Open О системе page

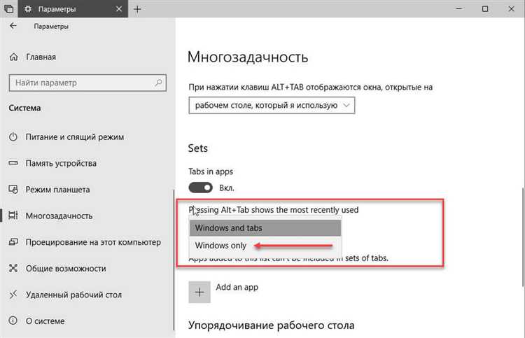pyautogui.click(x=45, y=321)
